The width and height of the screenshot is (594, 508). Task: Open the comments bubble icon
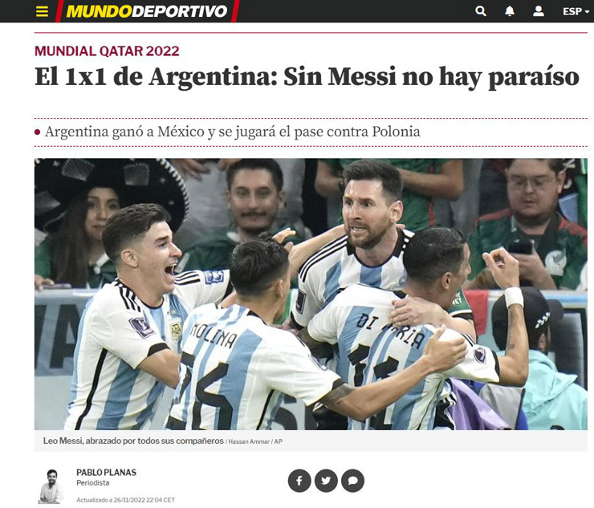[x=352, y=481]
